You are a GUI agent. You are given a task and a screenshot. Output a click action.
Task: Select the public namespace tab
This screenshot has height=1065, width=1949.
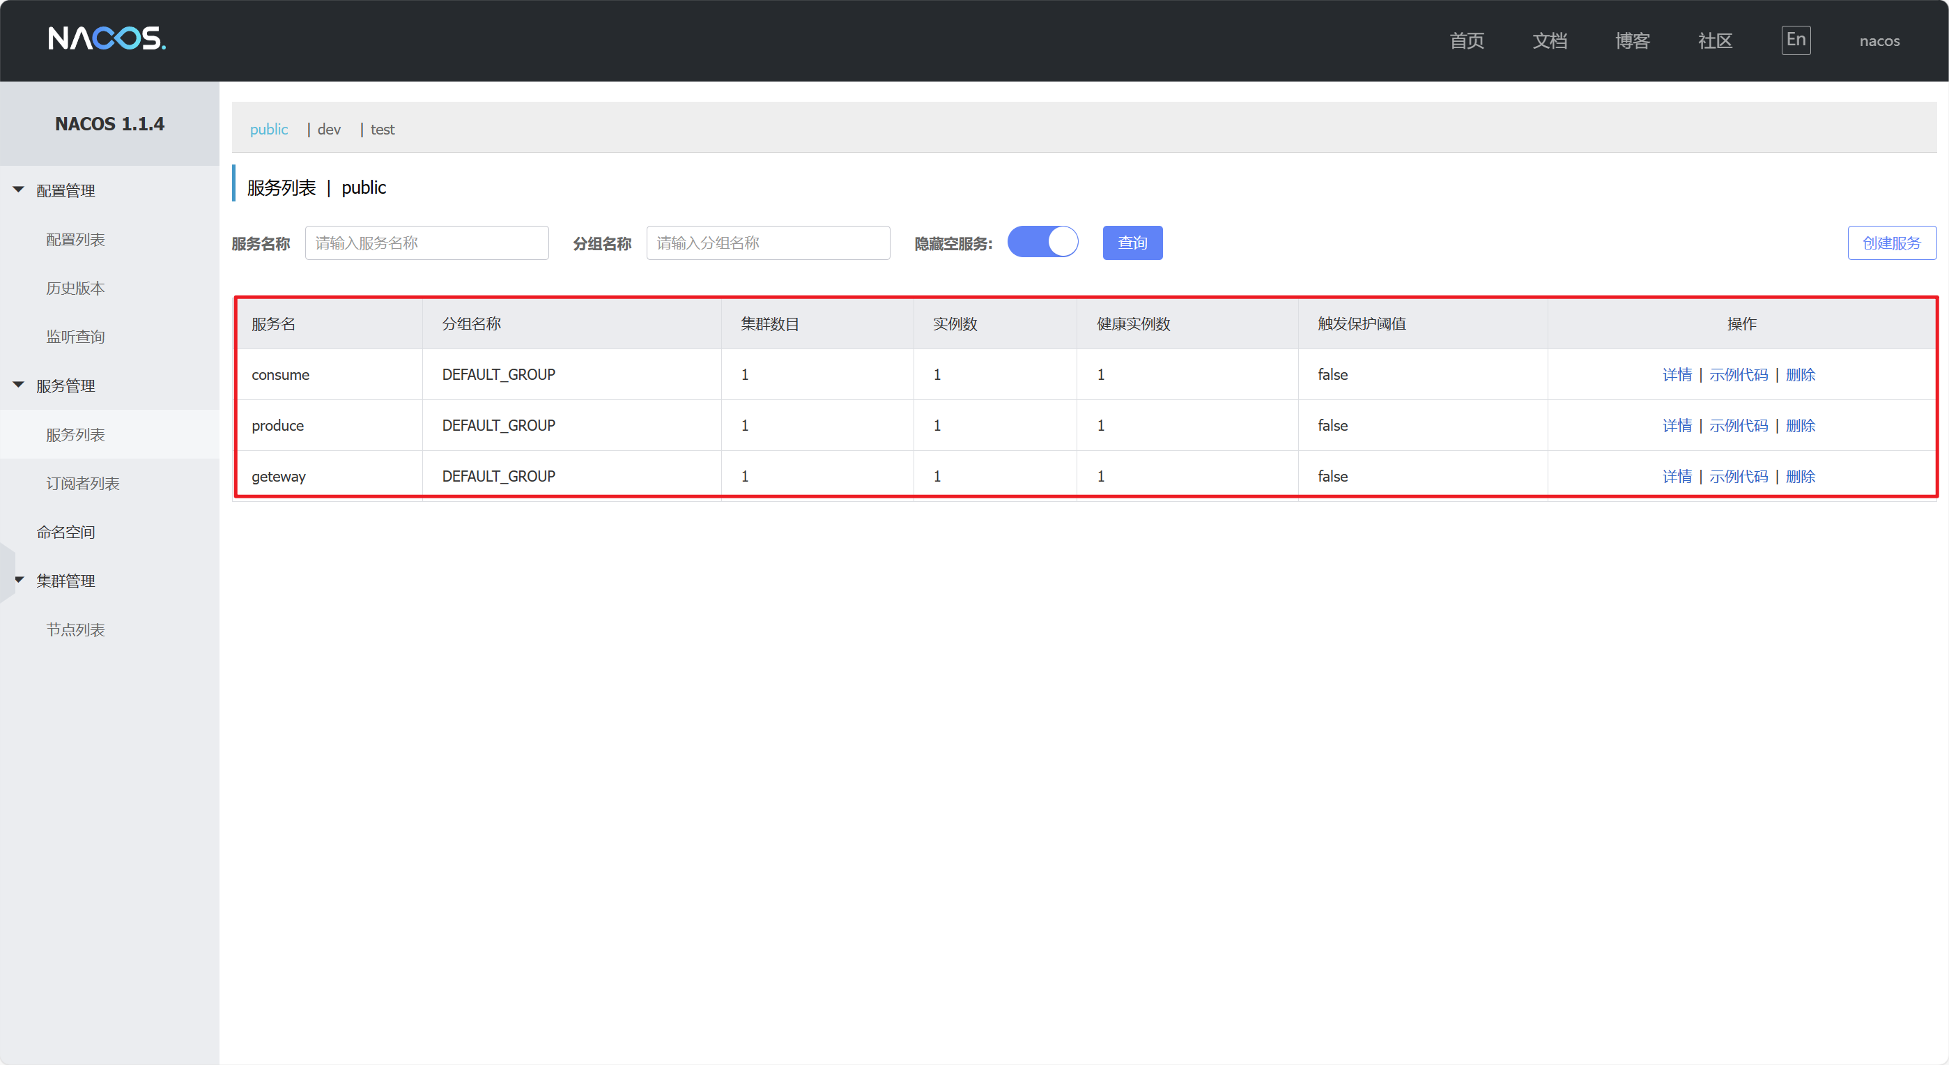268,130
